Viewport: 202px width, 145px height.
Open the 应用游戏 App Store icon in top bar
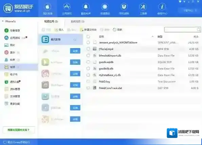[x=67, y=7]
